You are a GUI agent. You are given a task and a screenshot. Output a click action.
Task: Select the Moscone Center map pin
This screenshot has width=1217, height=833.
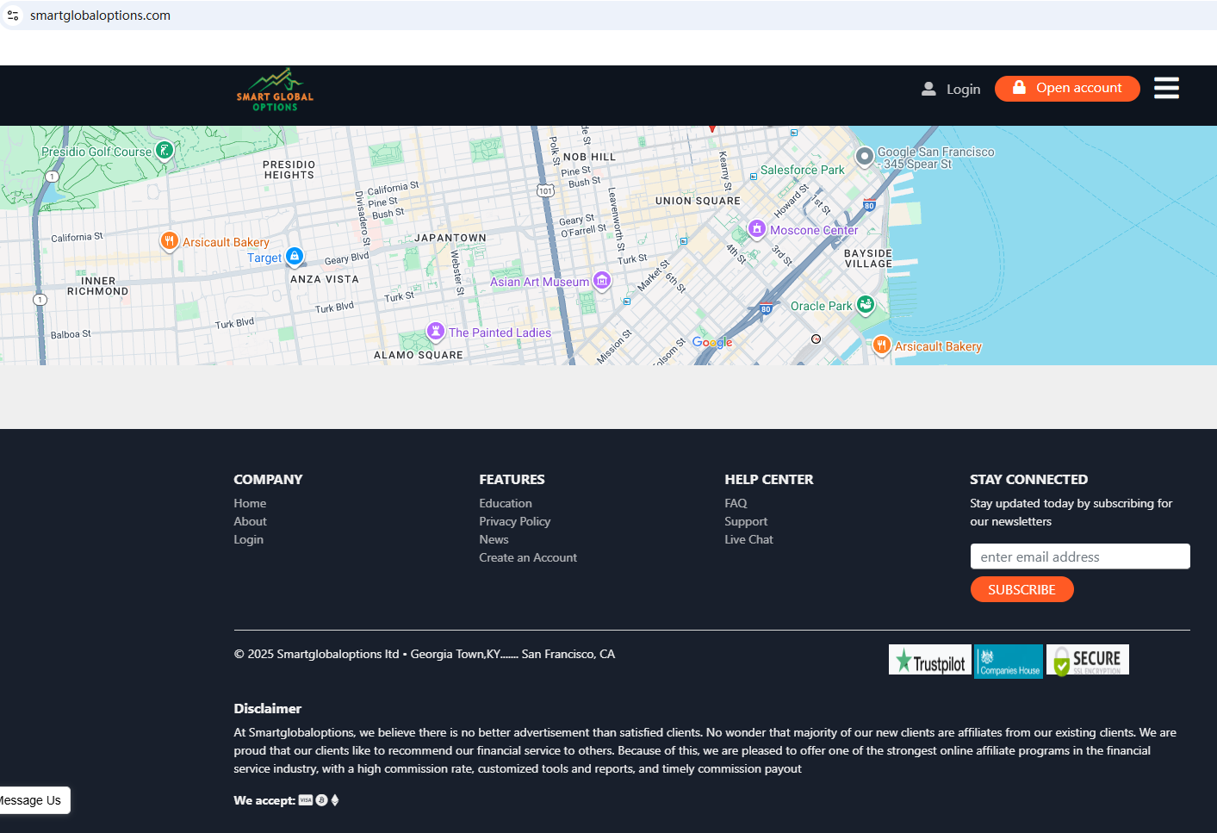pyautogui.click(x=757, y=229)
